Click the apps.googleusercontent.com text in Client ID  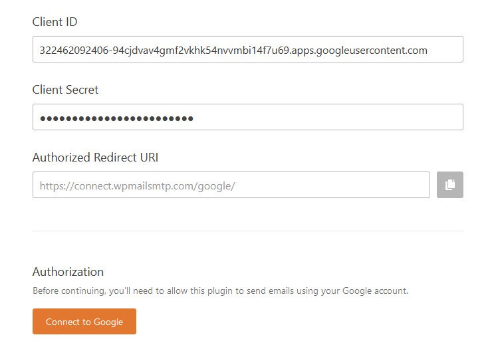359,51
